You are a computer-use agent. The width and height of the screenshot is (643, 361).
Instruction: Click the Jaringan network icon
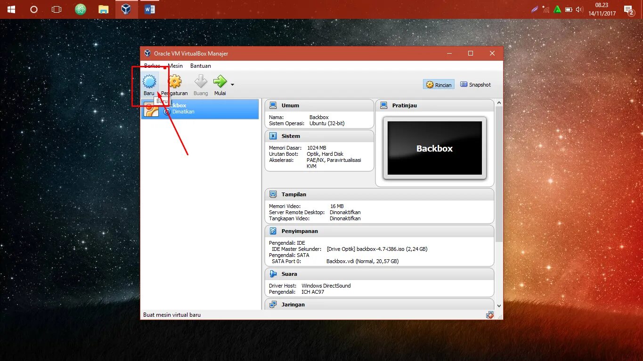pyautogui.click(x=273, y=305)
